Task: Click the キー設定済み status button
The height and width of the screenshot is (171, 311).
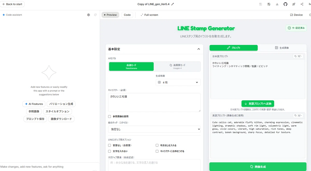Action: tap(296, 28)
